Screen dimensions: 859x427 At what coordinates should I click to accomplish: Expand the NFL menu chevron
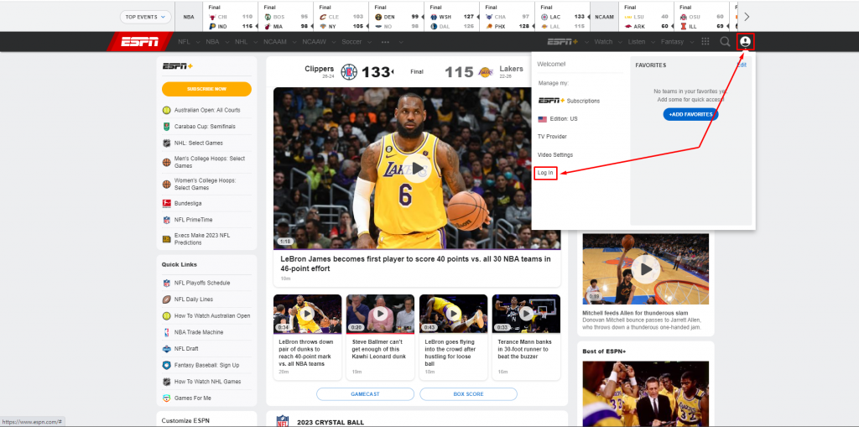click(x=198, y=42)
